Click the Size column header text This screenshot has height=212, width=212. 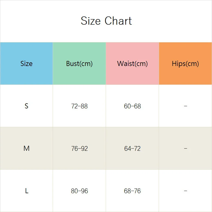click(x=26, y=64)
